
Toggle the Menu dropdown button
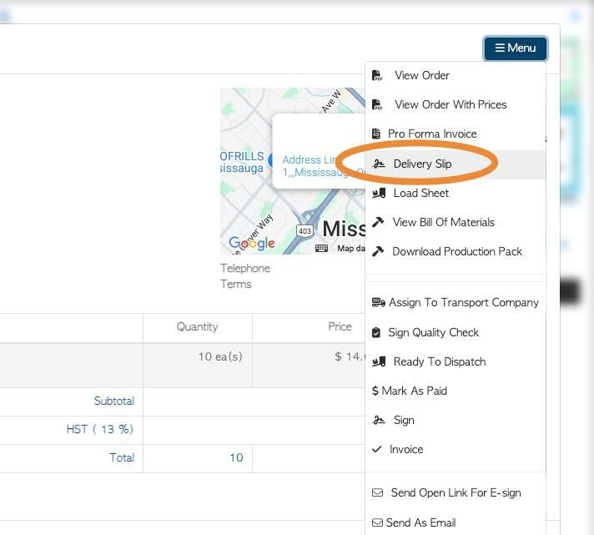click(515, 48)
